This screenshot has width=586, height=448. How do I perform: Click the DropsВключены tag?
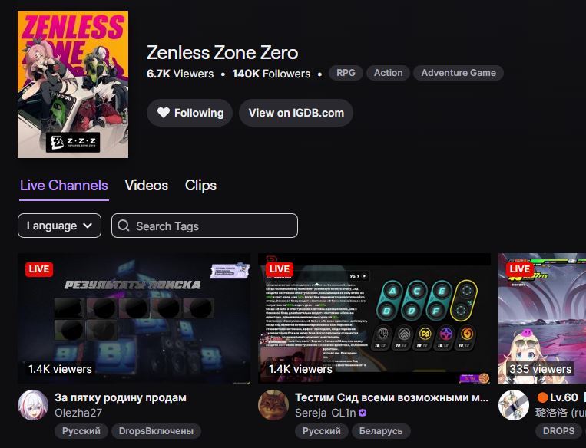pos(156,431)
